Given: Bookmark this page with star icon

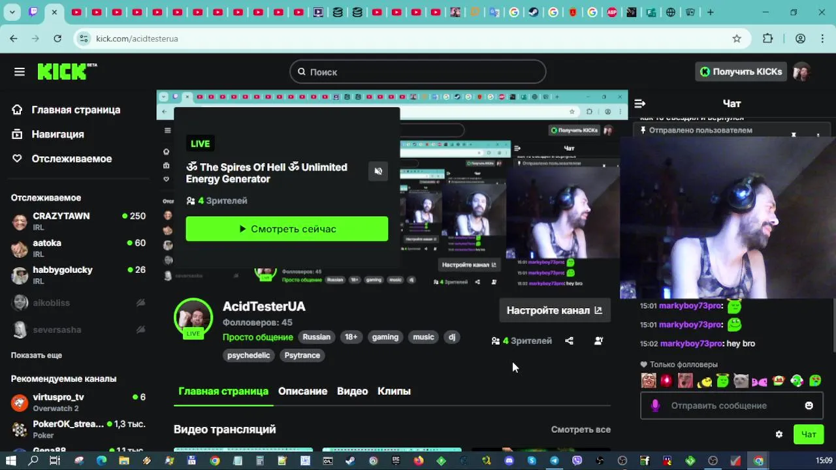Looking at the screenshot, I should pyautogui.click(x=737, y=39).
